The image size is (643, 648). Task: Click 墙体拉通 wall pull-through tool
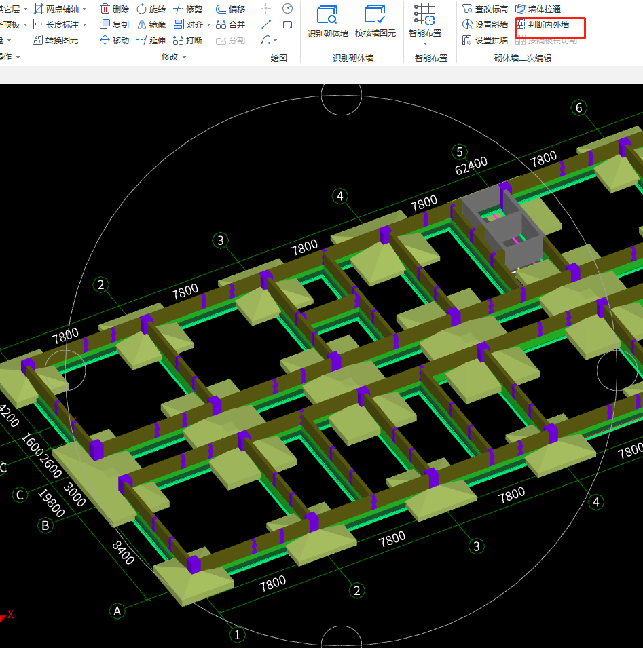tap(538, 9)
